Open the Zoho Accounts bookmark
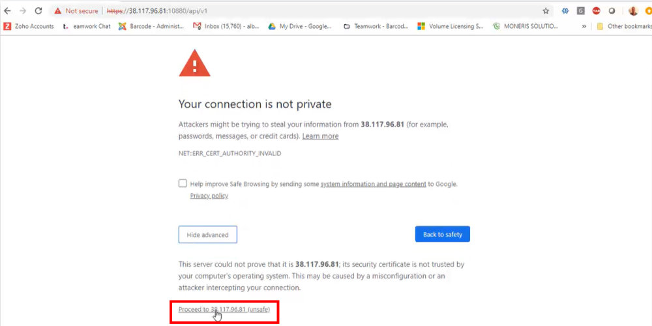The height and width of the screenshot is (326, 652). [29, 27]
